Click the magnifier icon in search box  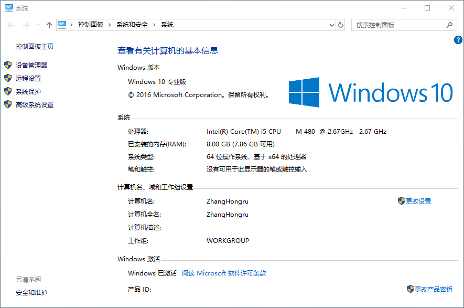[449, 25]
